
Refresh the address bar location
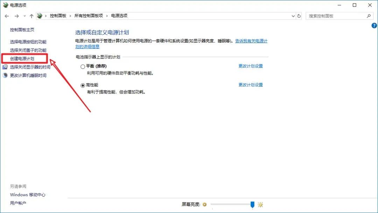(299, 16)
